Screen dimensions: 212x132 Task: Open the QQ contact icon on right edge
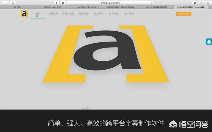(209, 42)
